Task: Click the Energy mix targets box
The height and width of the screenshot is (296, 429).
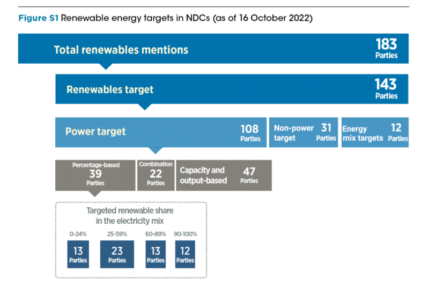Action: (x=374, y=132)
